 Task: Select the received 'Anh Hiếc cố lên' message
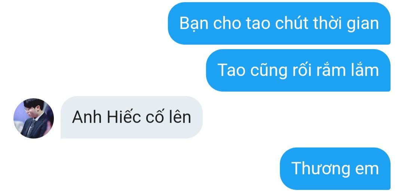[x=132, y=117]
